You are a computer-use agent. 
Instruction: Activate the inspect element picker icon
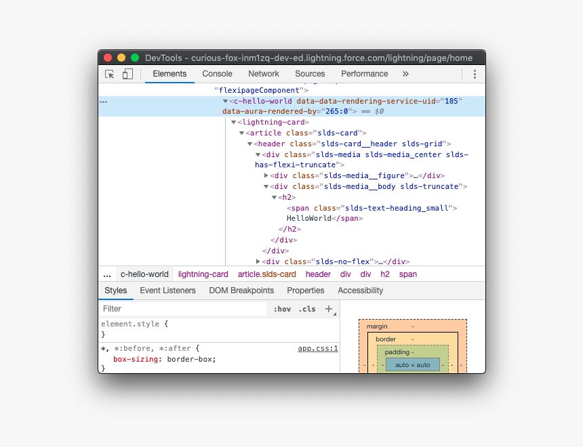pos(110,74)
